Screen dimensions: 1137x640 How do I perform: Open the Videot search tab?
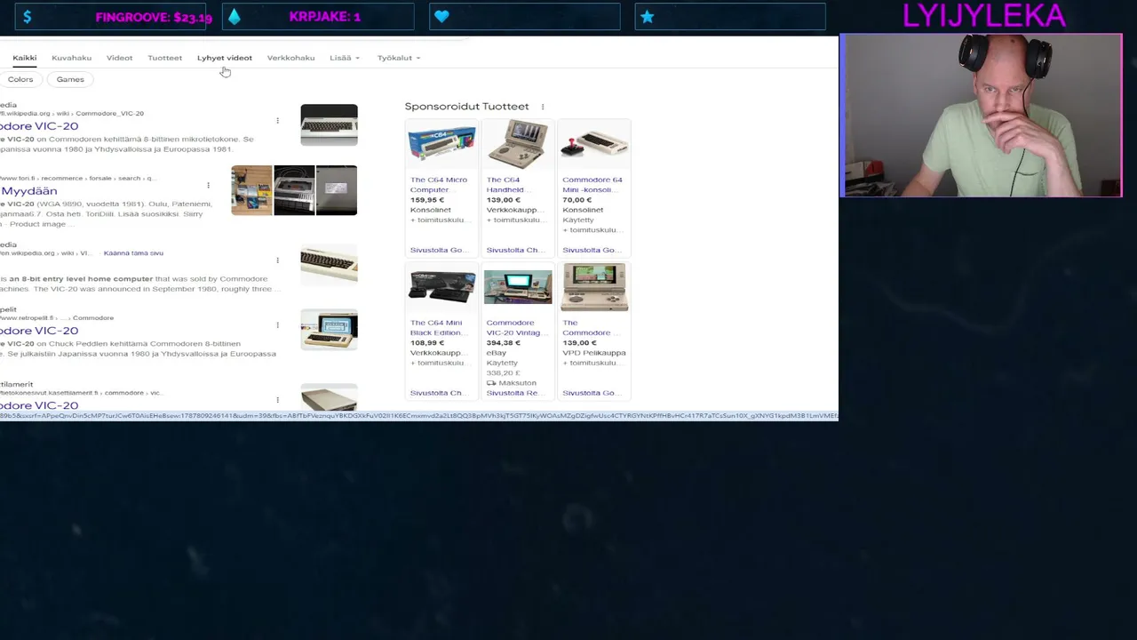119,58
